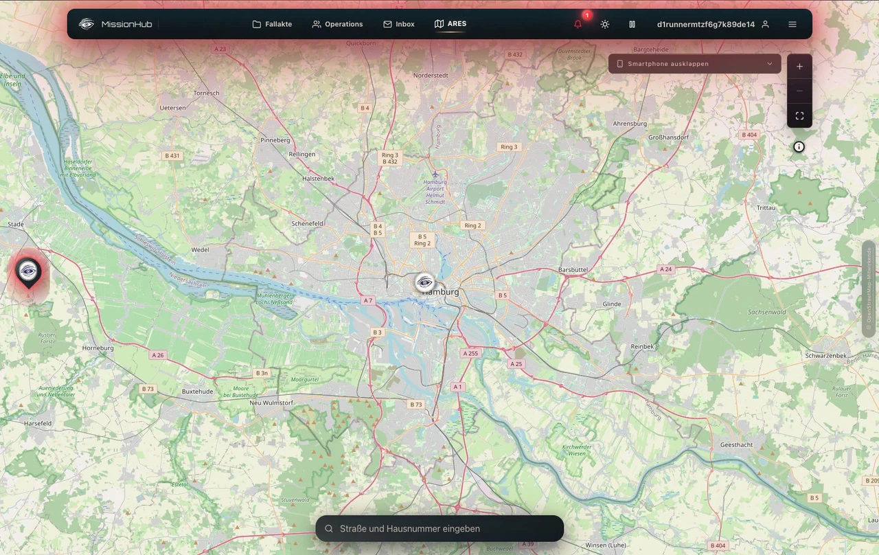Go to the Inbox tab

click(399, 24)
